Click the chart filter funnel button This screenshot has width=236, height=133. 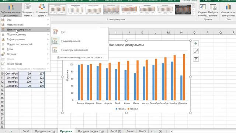coord(196,59)
